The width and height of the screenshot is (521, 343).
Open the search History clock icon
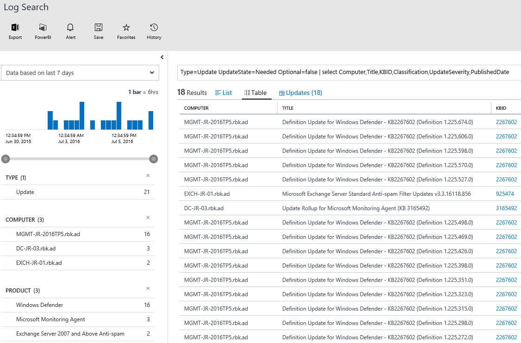coord(154,28)
